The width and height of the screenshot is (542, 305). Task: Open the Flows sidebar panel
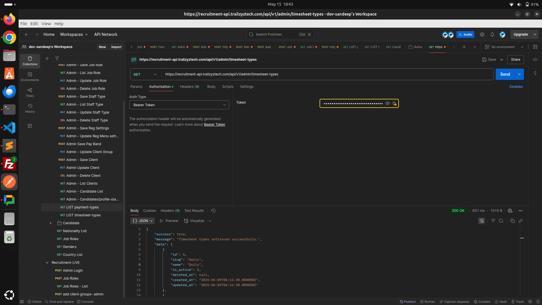[30, 93]
